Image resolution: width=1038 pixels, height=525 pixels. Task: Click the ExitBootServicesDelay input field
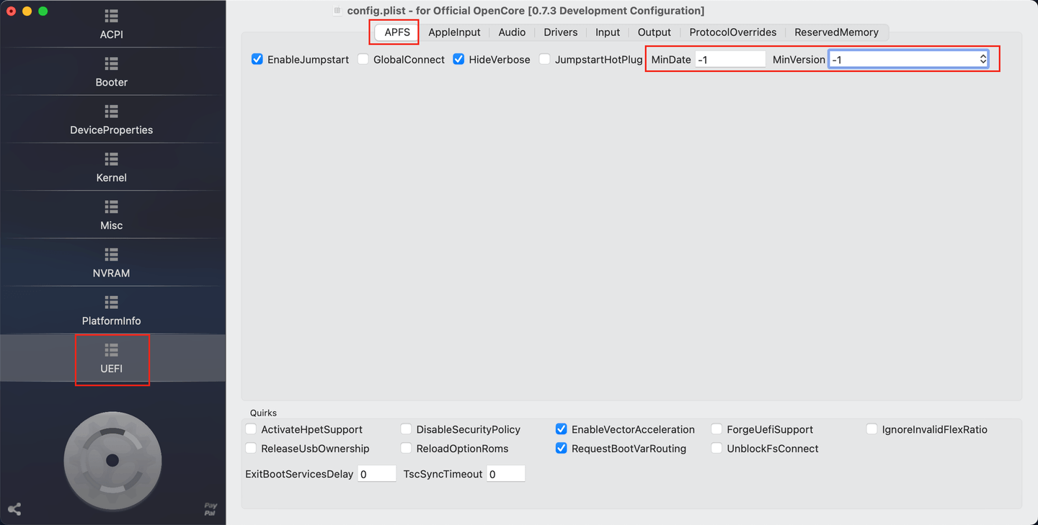pos(377,474)
